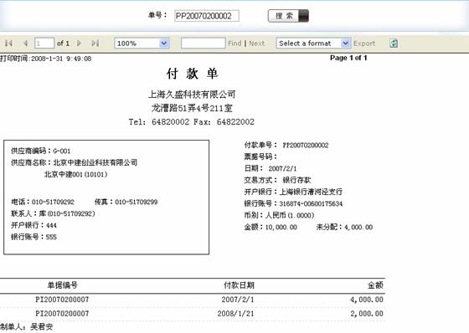Select supplier 银行账号 555
The image size is (469, 333).
click(x=33, y=237)
